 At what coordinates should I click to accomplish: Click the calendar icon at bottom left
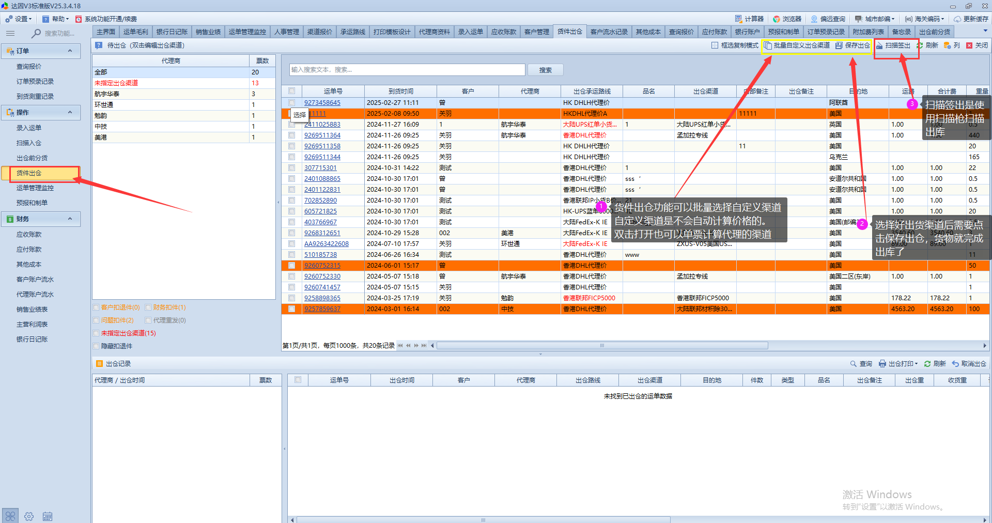pyautogui.click(x=48, y=516)
